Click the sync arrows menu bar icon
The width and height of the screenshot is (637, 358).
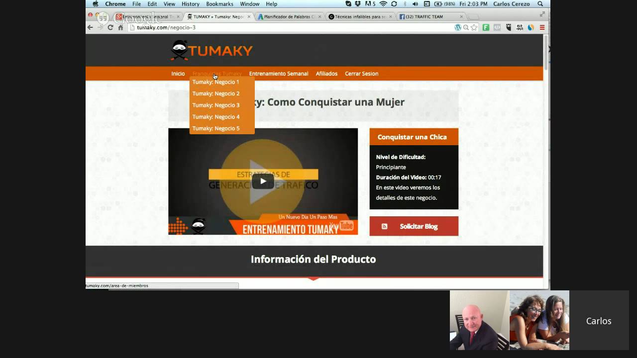pyautogui.click(x=394, y=3)
